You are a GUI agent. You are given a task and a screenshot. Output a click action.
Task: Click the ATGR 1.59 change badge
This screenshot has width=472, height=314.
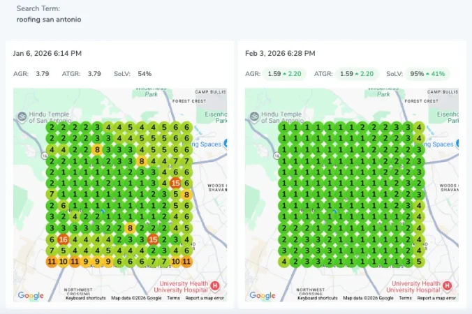[x=357, y=74]
